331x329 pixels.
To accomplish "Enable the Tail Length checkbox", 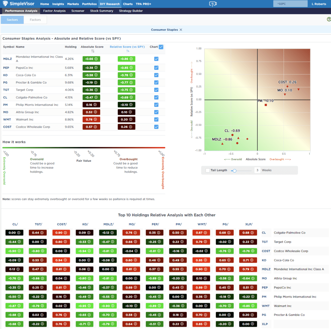I will click(x=207, y=170).
